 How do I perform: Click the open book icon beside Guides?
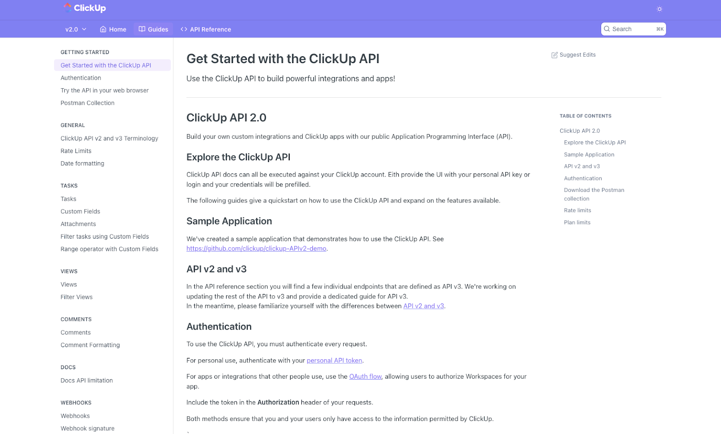point(141,29)
